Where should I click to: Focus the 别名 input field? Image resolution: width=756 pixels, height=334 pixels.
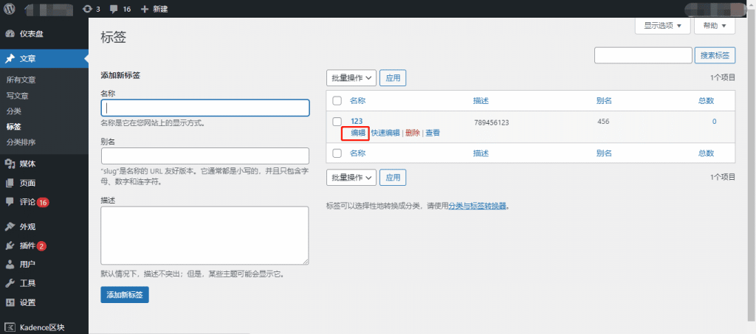tap(205, 156)
